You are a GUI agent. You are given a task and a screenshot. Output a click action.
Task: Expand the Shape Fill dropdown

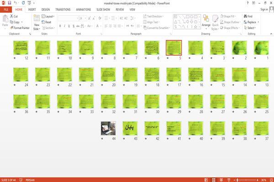pos(228,16)
